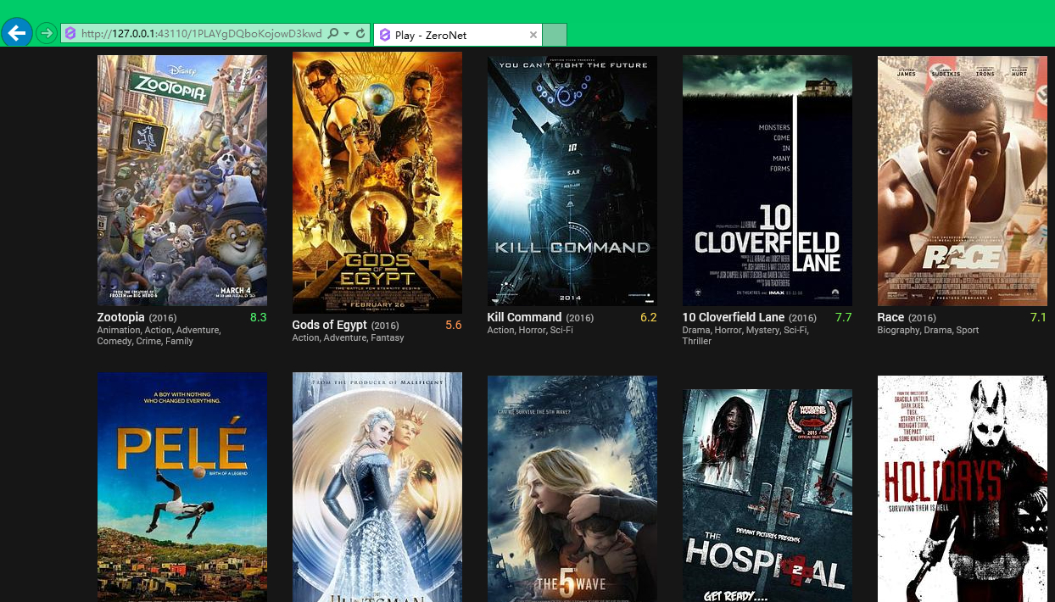The image size is (1055, 602).
Task: Click the green forward arrow button
Action: [x=47, y=34]
